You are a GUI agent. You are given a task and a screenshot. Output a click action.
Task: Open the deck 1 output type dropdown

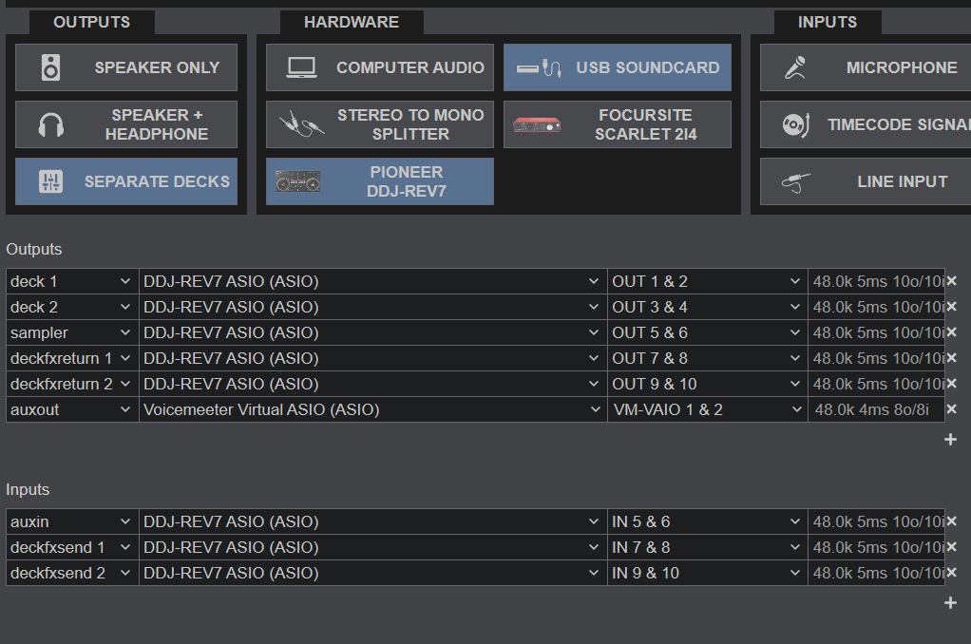point(72,281)
